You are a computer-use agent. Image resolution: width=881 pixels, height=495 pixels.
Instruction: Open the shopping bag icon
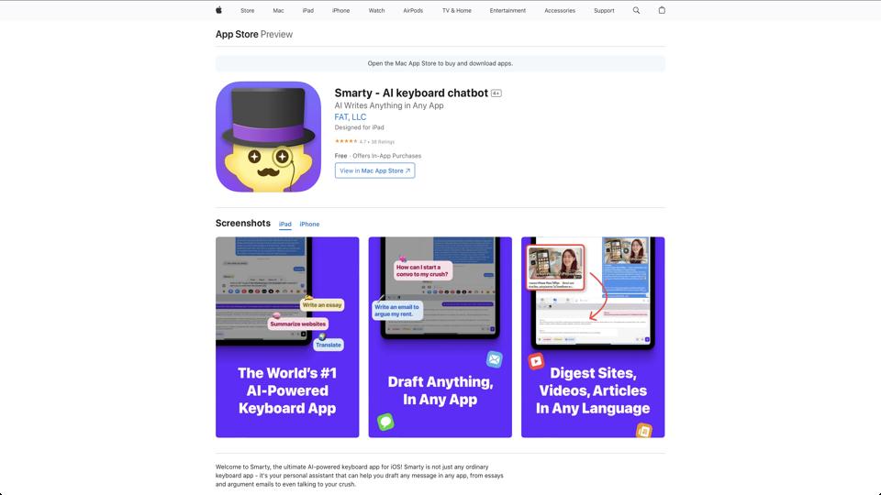click(662, 10)
